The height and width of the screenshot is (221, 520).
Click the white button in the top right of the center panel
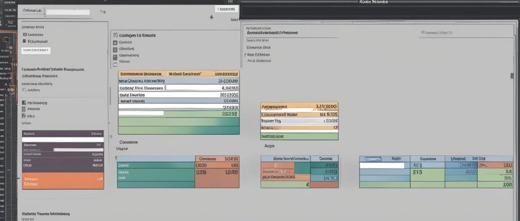coord(226,8)
